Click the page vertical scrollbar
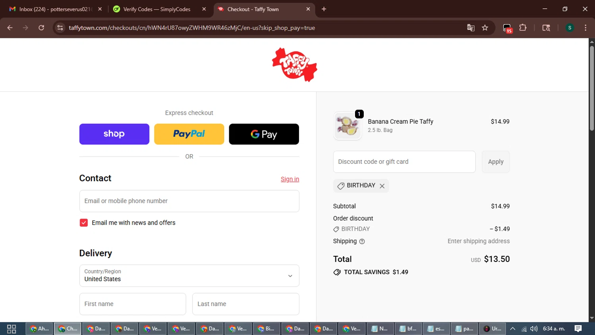The height and width of the screenshot is (335, 595). 592,88
